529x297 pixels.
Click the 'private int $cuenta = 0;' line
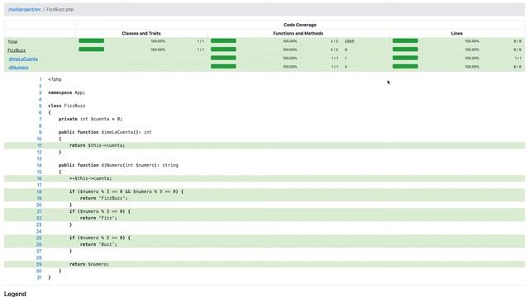click(x=90, y=119)
